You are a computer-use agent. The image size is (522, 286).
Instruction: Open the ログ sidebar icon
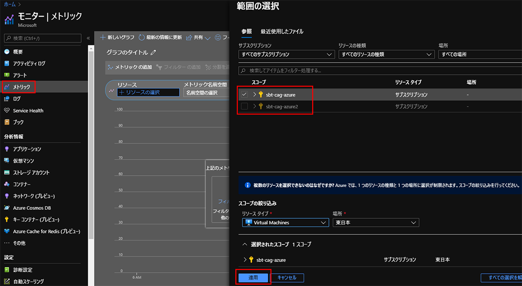[x=7, y=98]
